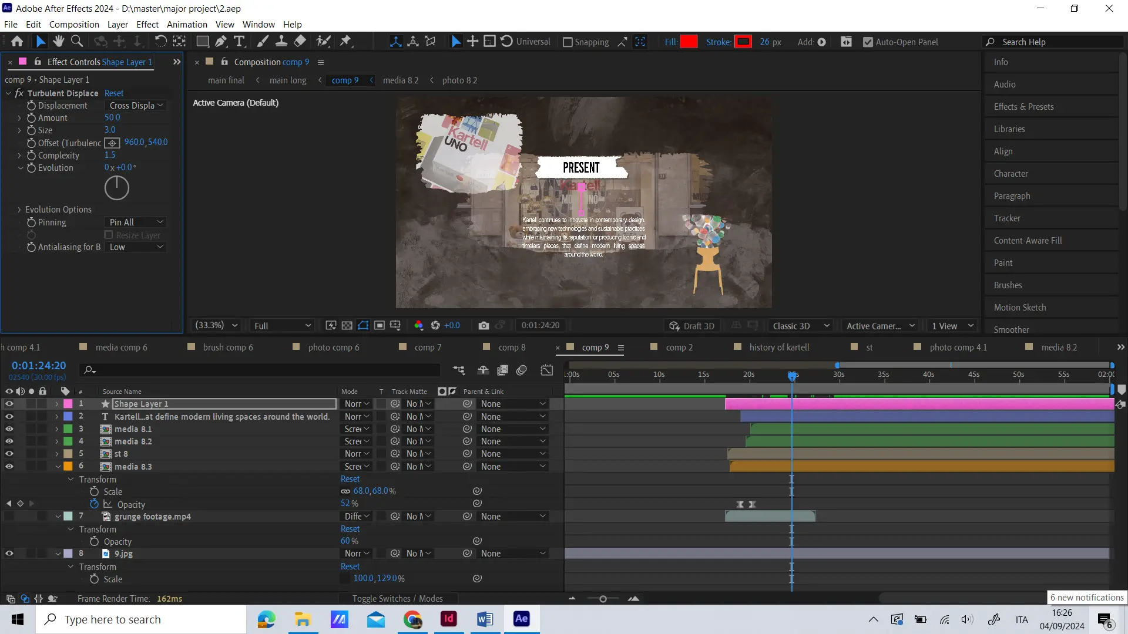The width and height of the screenshot is (1128, 634).
Task: Toggle the transparency grid icon
Action: pos(347,326)
